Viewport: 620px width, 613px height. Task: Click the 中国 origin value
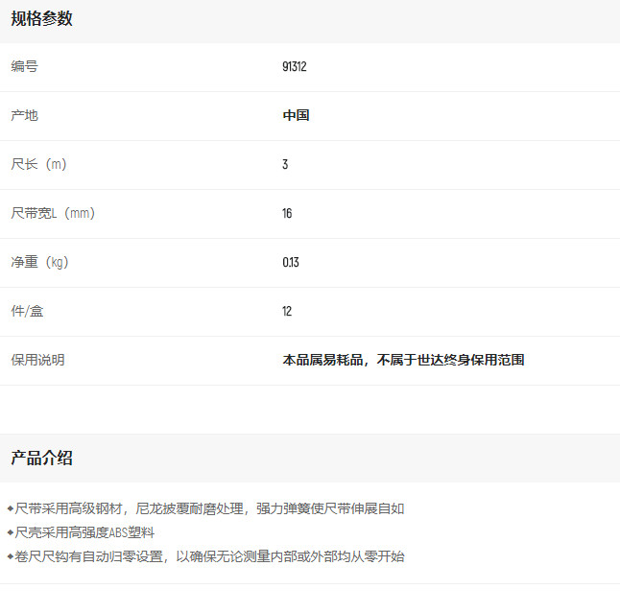pos(296,116)
